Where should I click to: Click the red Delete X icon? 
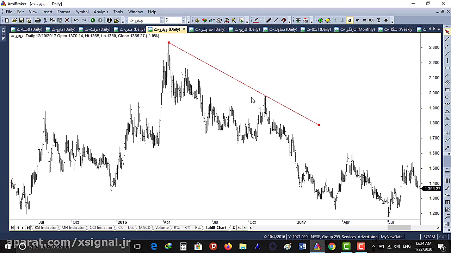(x=67, y=20)
